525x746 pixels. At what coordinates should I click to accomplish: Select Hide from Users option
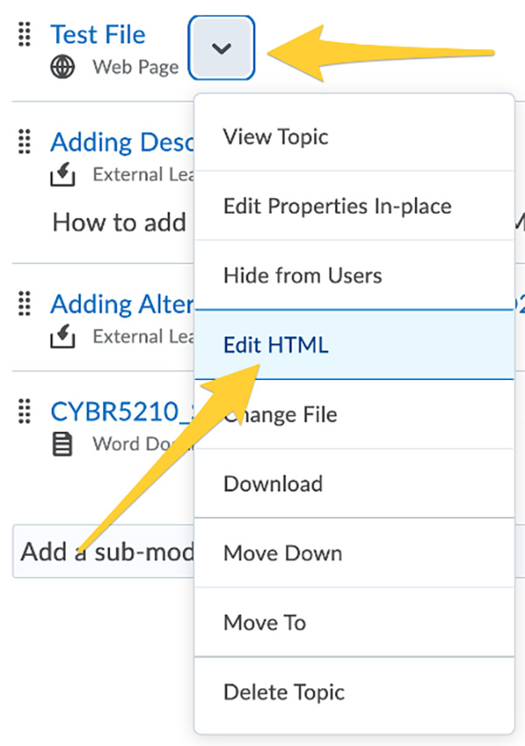tap(302, 276)
